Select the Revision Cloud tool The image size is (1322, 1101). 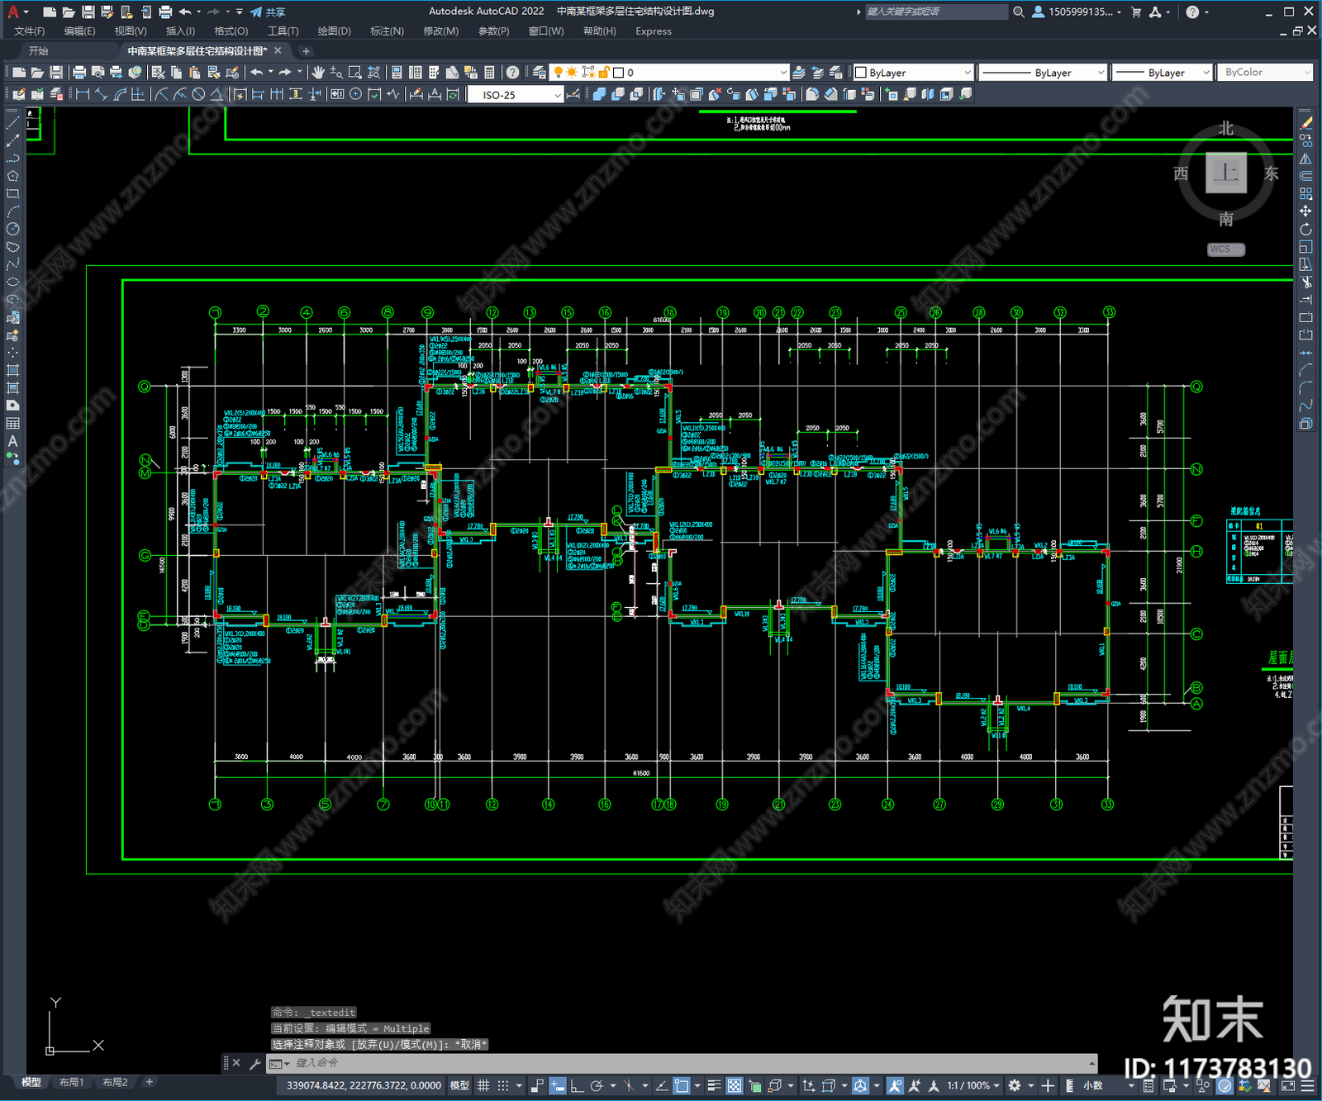coord(12,247)
